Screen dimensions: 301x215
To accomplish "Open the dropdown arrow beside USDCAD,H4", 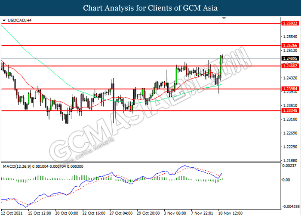I will pyautogui.click(x=4, y=20).
